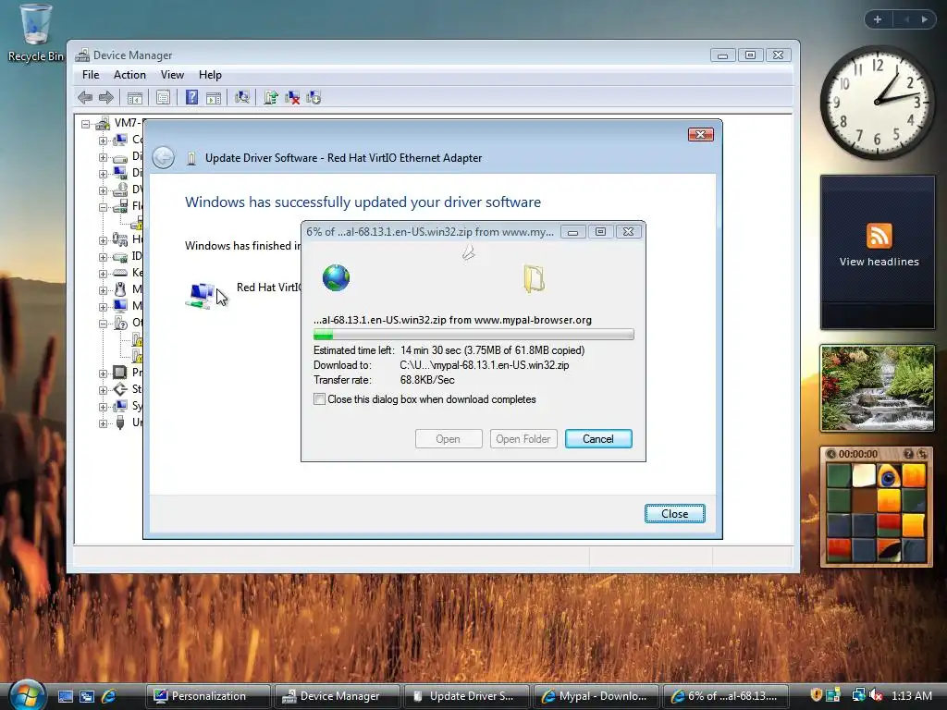Toggle the Show/Hide Action Pane toolbar icon
This screenshot has height=710, width=947.
pyautogui.click(x=214, y=97)
